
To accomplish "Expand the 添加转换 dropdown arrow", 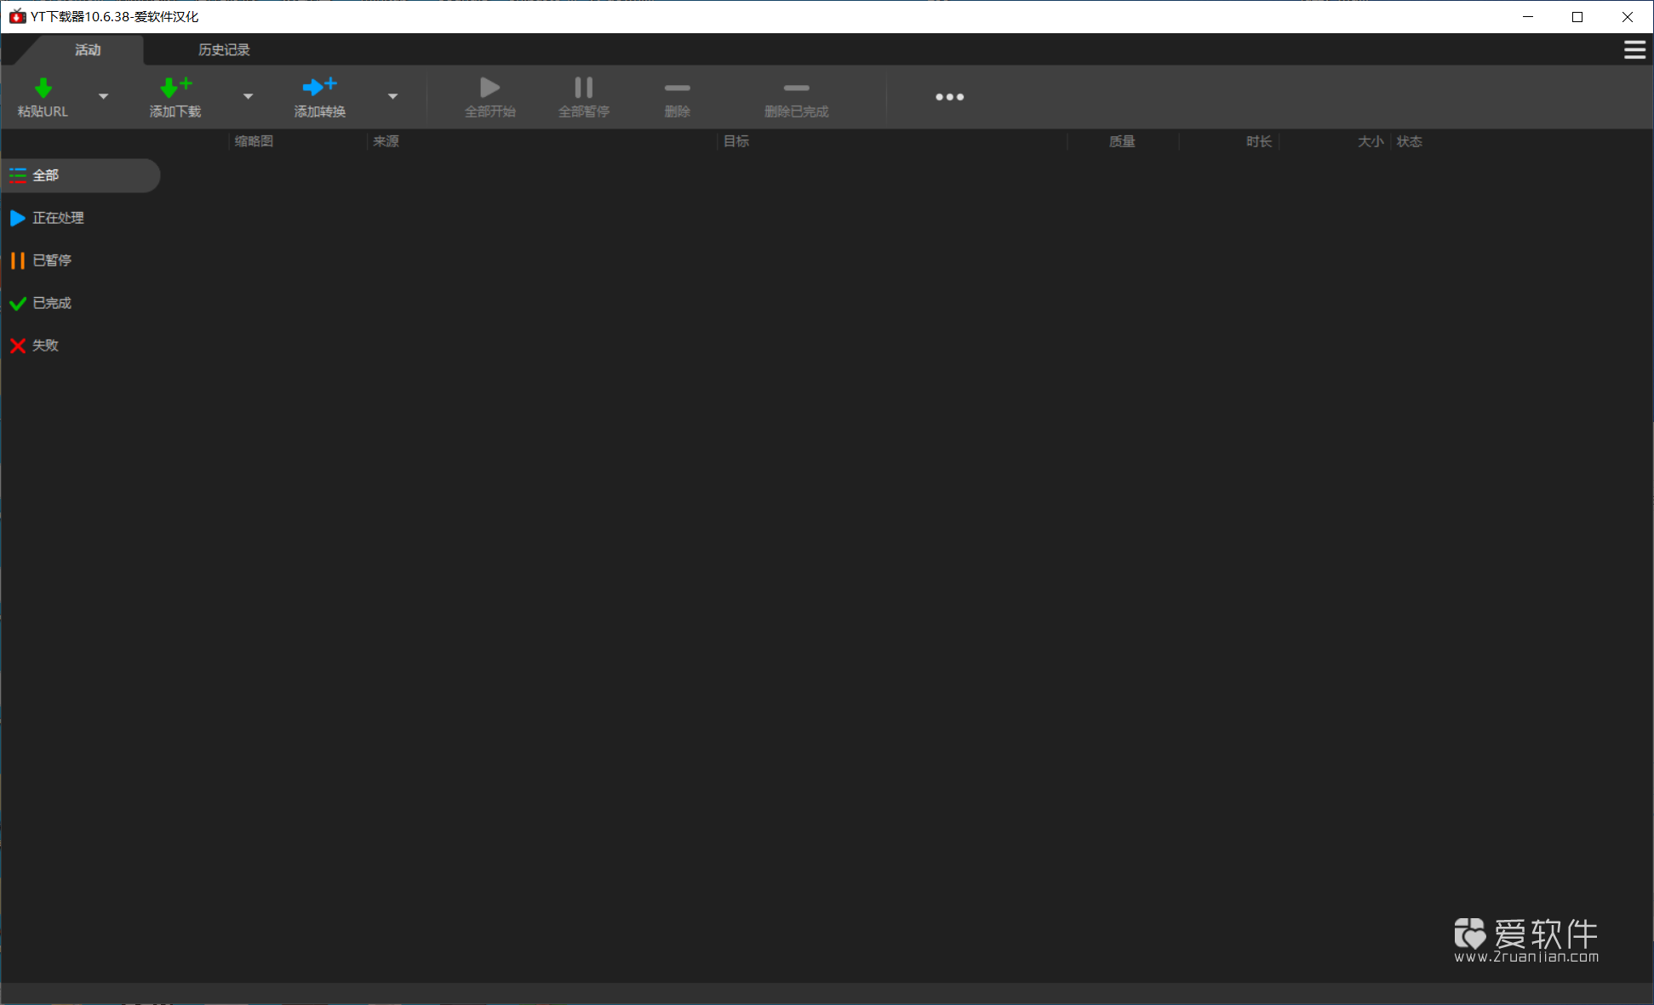I will (393, 97).
